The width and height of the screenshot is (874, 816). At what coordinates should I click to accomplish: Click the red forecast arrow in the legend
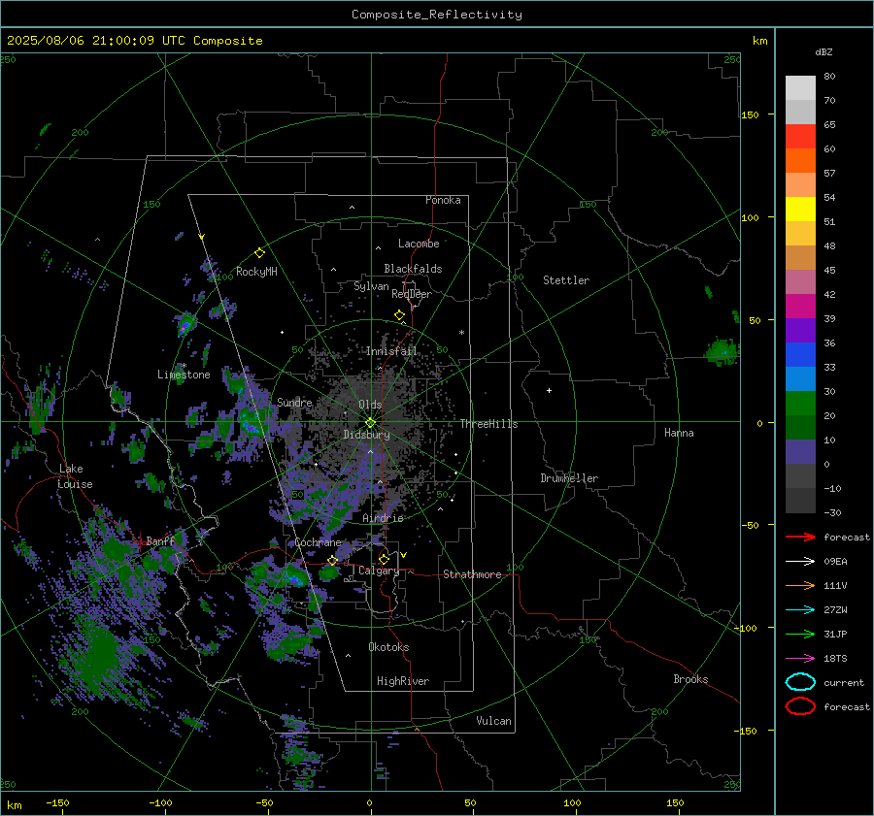[x=800, y=537]
